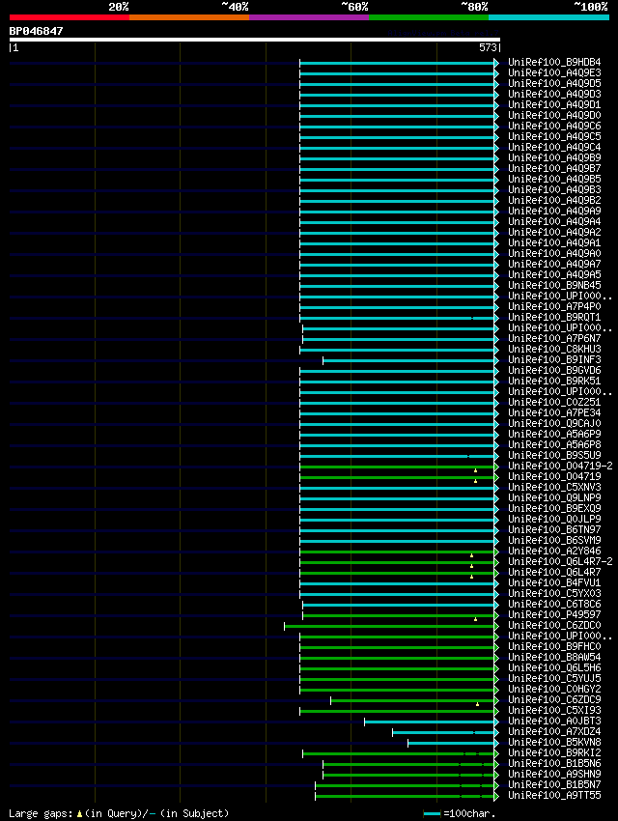Viewport: 618px width, 821px height.
Task: Select hit label UniRef100_A4Q9D3
Action: tap(554, 95)
